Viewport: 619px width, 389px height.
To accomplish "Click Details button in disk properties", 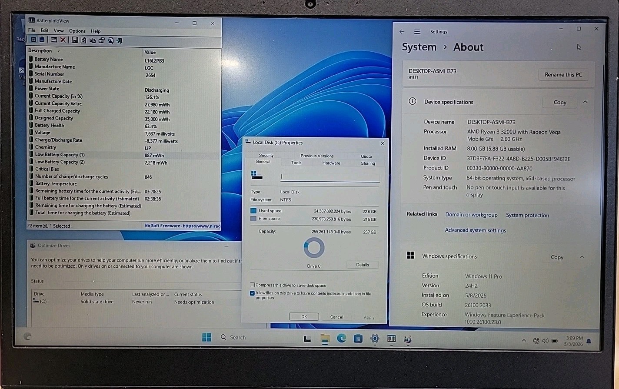I will coord(363,265).
